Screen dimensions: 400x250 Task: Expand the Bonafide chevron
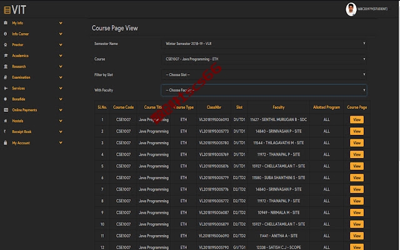point(61,99)
